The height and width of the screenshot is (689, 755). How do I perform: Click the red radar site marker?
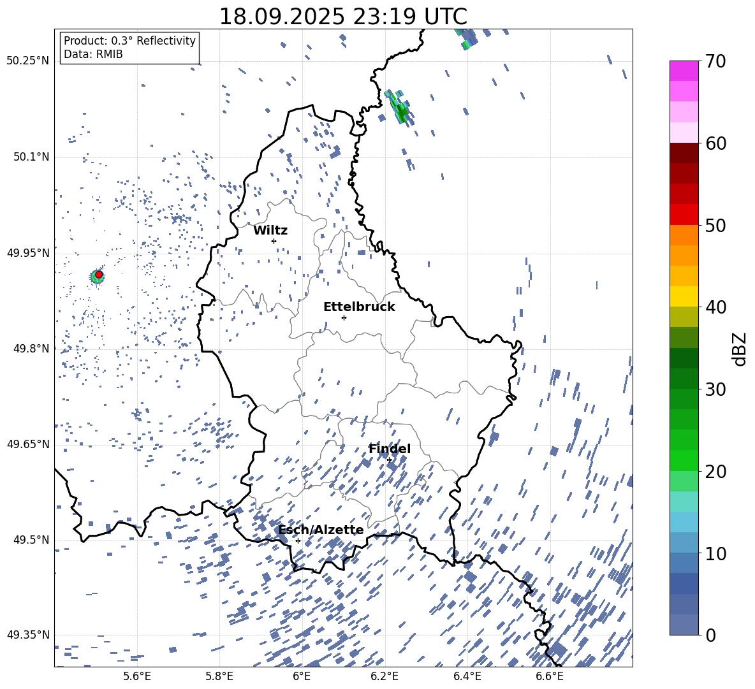click(99, 275)
